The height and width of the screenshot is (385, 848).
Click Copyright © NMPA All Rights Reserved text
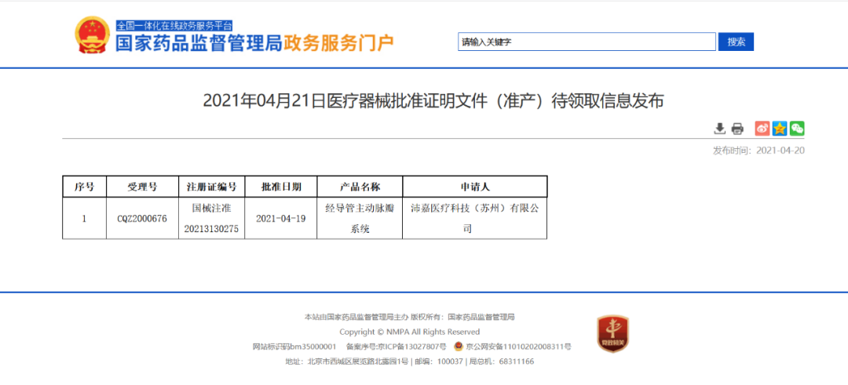409,332
